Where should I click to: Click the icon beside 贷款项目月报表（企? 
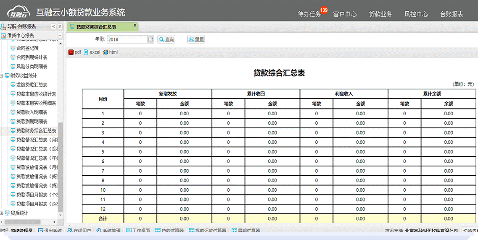13,204
